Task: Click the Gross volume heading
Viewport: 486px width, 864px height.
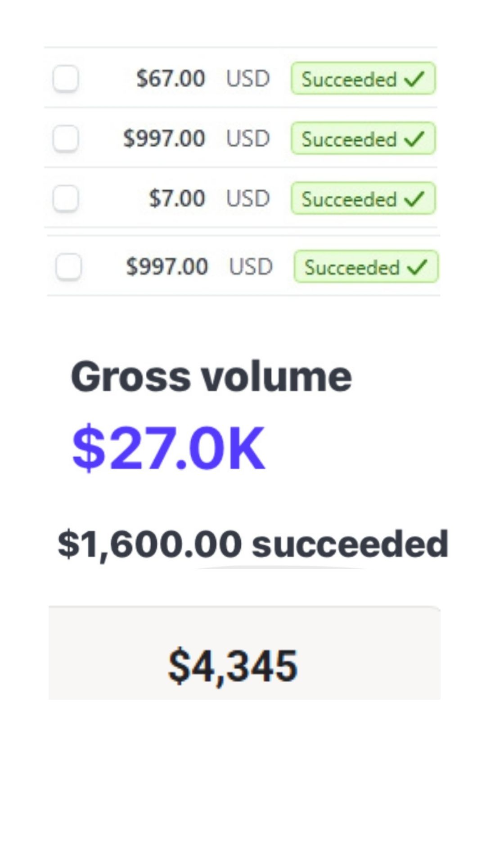Action: pyautogui.click(x=211, y=377)
